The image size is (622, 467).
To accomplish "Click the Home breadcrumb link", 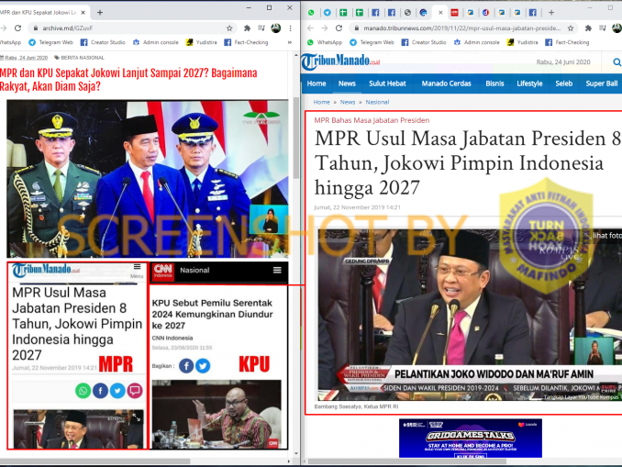I will point(321,102).
